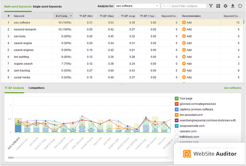Open the Analysis for dropdown
The height and width of the screenshot is (166, 246).
coord(137,6)
